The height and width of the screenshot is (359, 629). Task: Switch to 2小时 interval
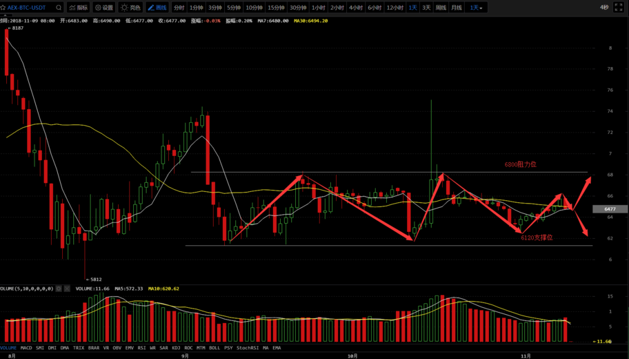coord(337,7)
